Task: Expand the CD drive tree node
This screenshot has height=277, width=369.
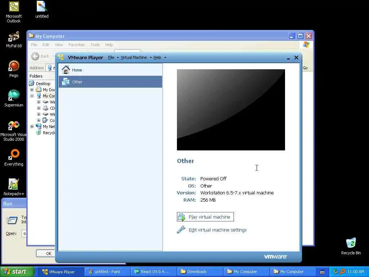Action: click(39, 108)
